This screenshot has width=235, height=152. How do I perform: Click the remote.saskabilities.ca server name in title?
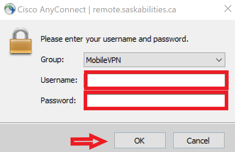(x=134, y=10)
